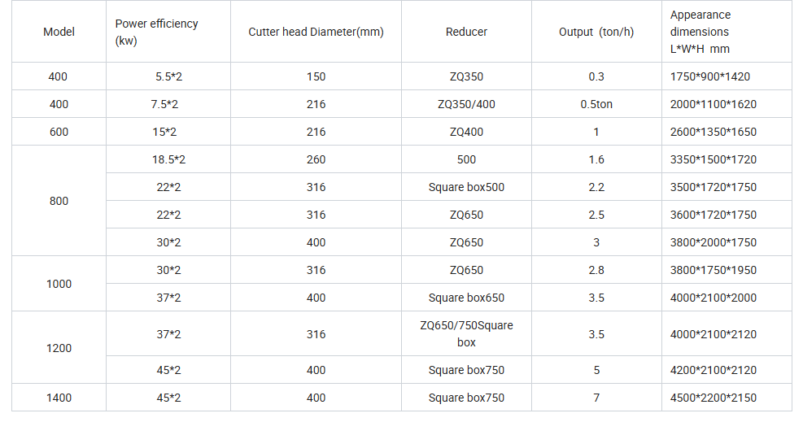Click the model 1000 cell
The width and height of the screenshot is (803, 422).
click(59, 284)
